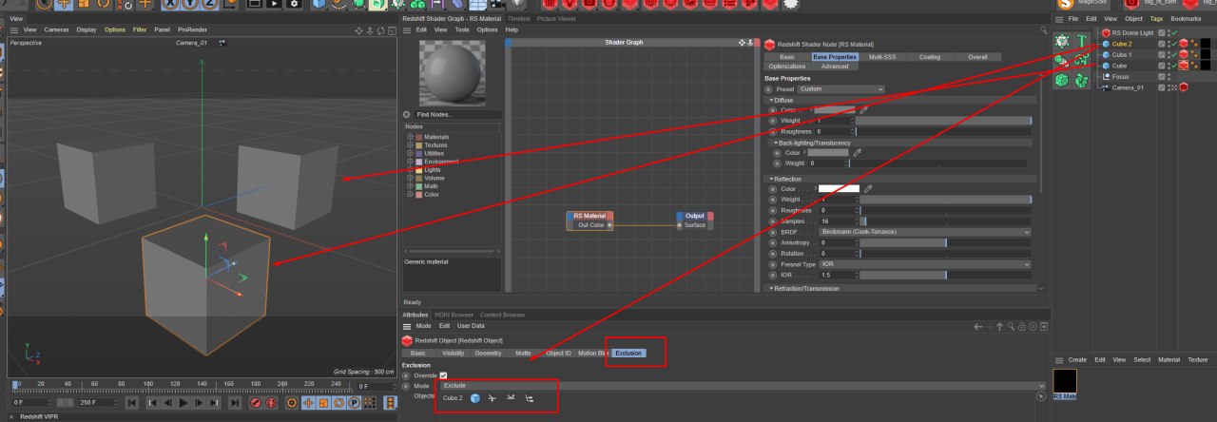Click the green text T icon

[x=1082, y=41]
